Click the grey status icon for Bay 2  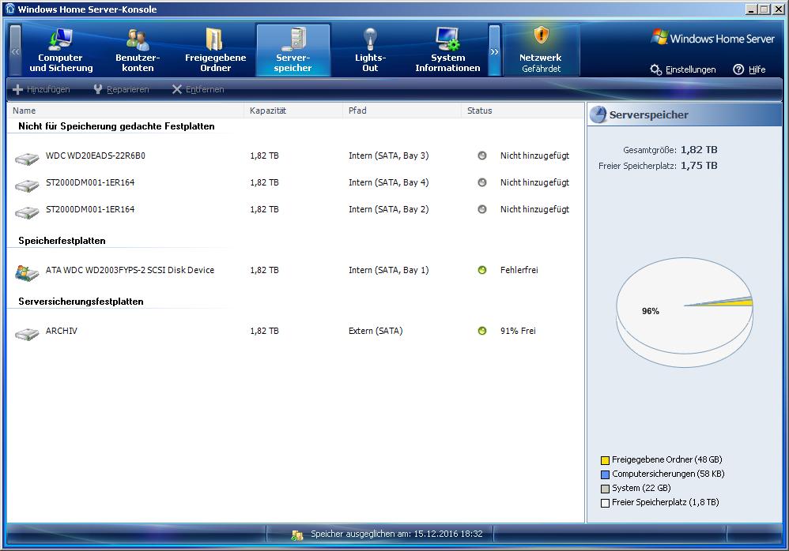tap(482, 209)
